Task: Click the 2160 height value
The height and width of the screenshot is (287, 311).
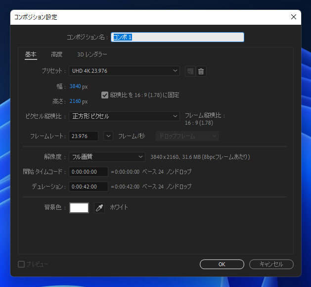Action: pos(75,101)
